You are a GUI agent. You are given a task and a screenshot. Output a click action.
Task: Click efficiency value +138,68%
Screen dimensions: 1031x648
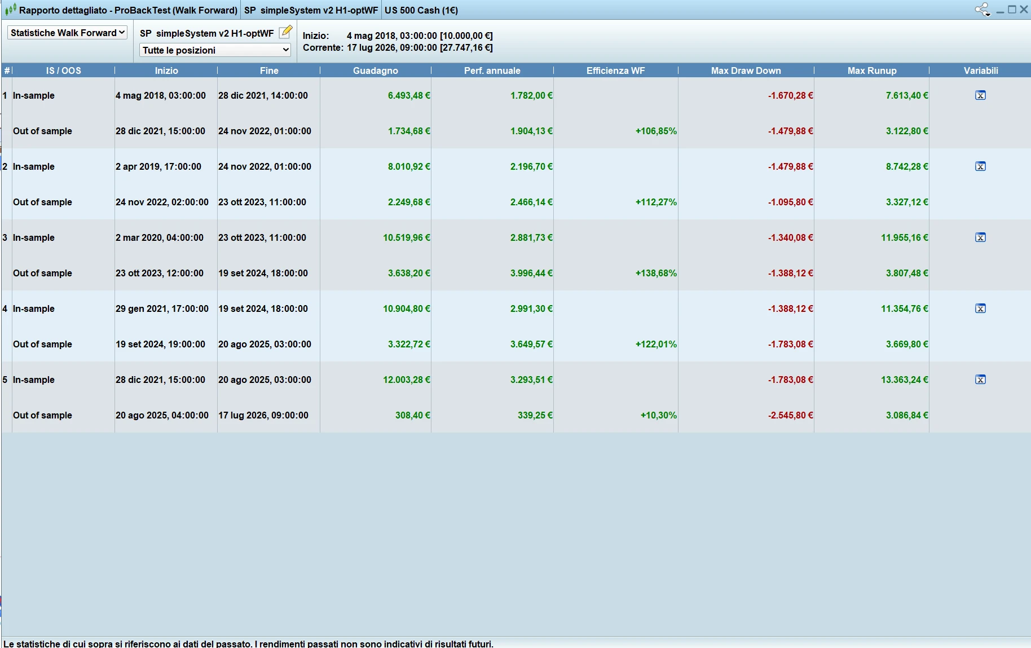tap(656, 273)
